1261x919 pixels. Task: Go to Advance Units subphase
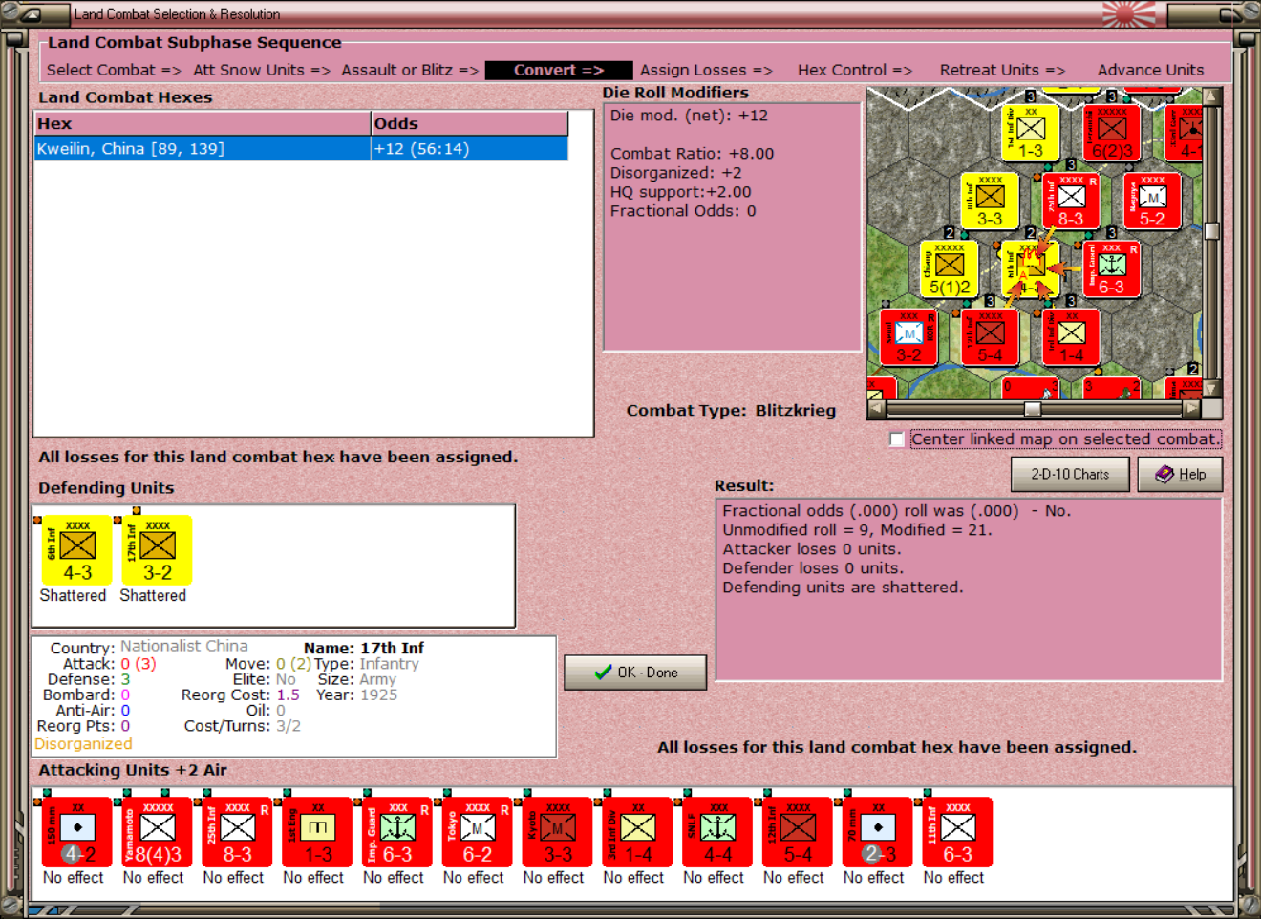click(x=1150, y=70)
